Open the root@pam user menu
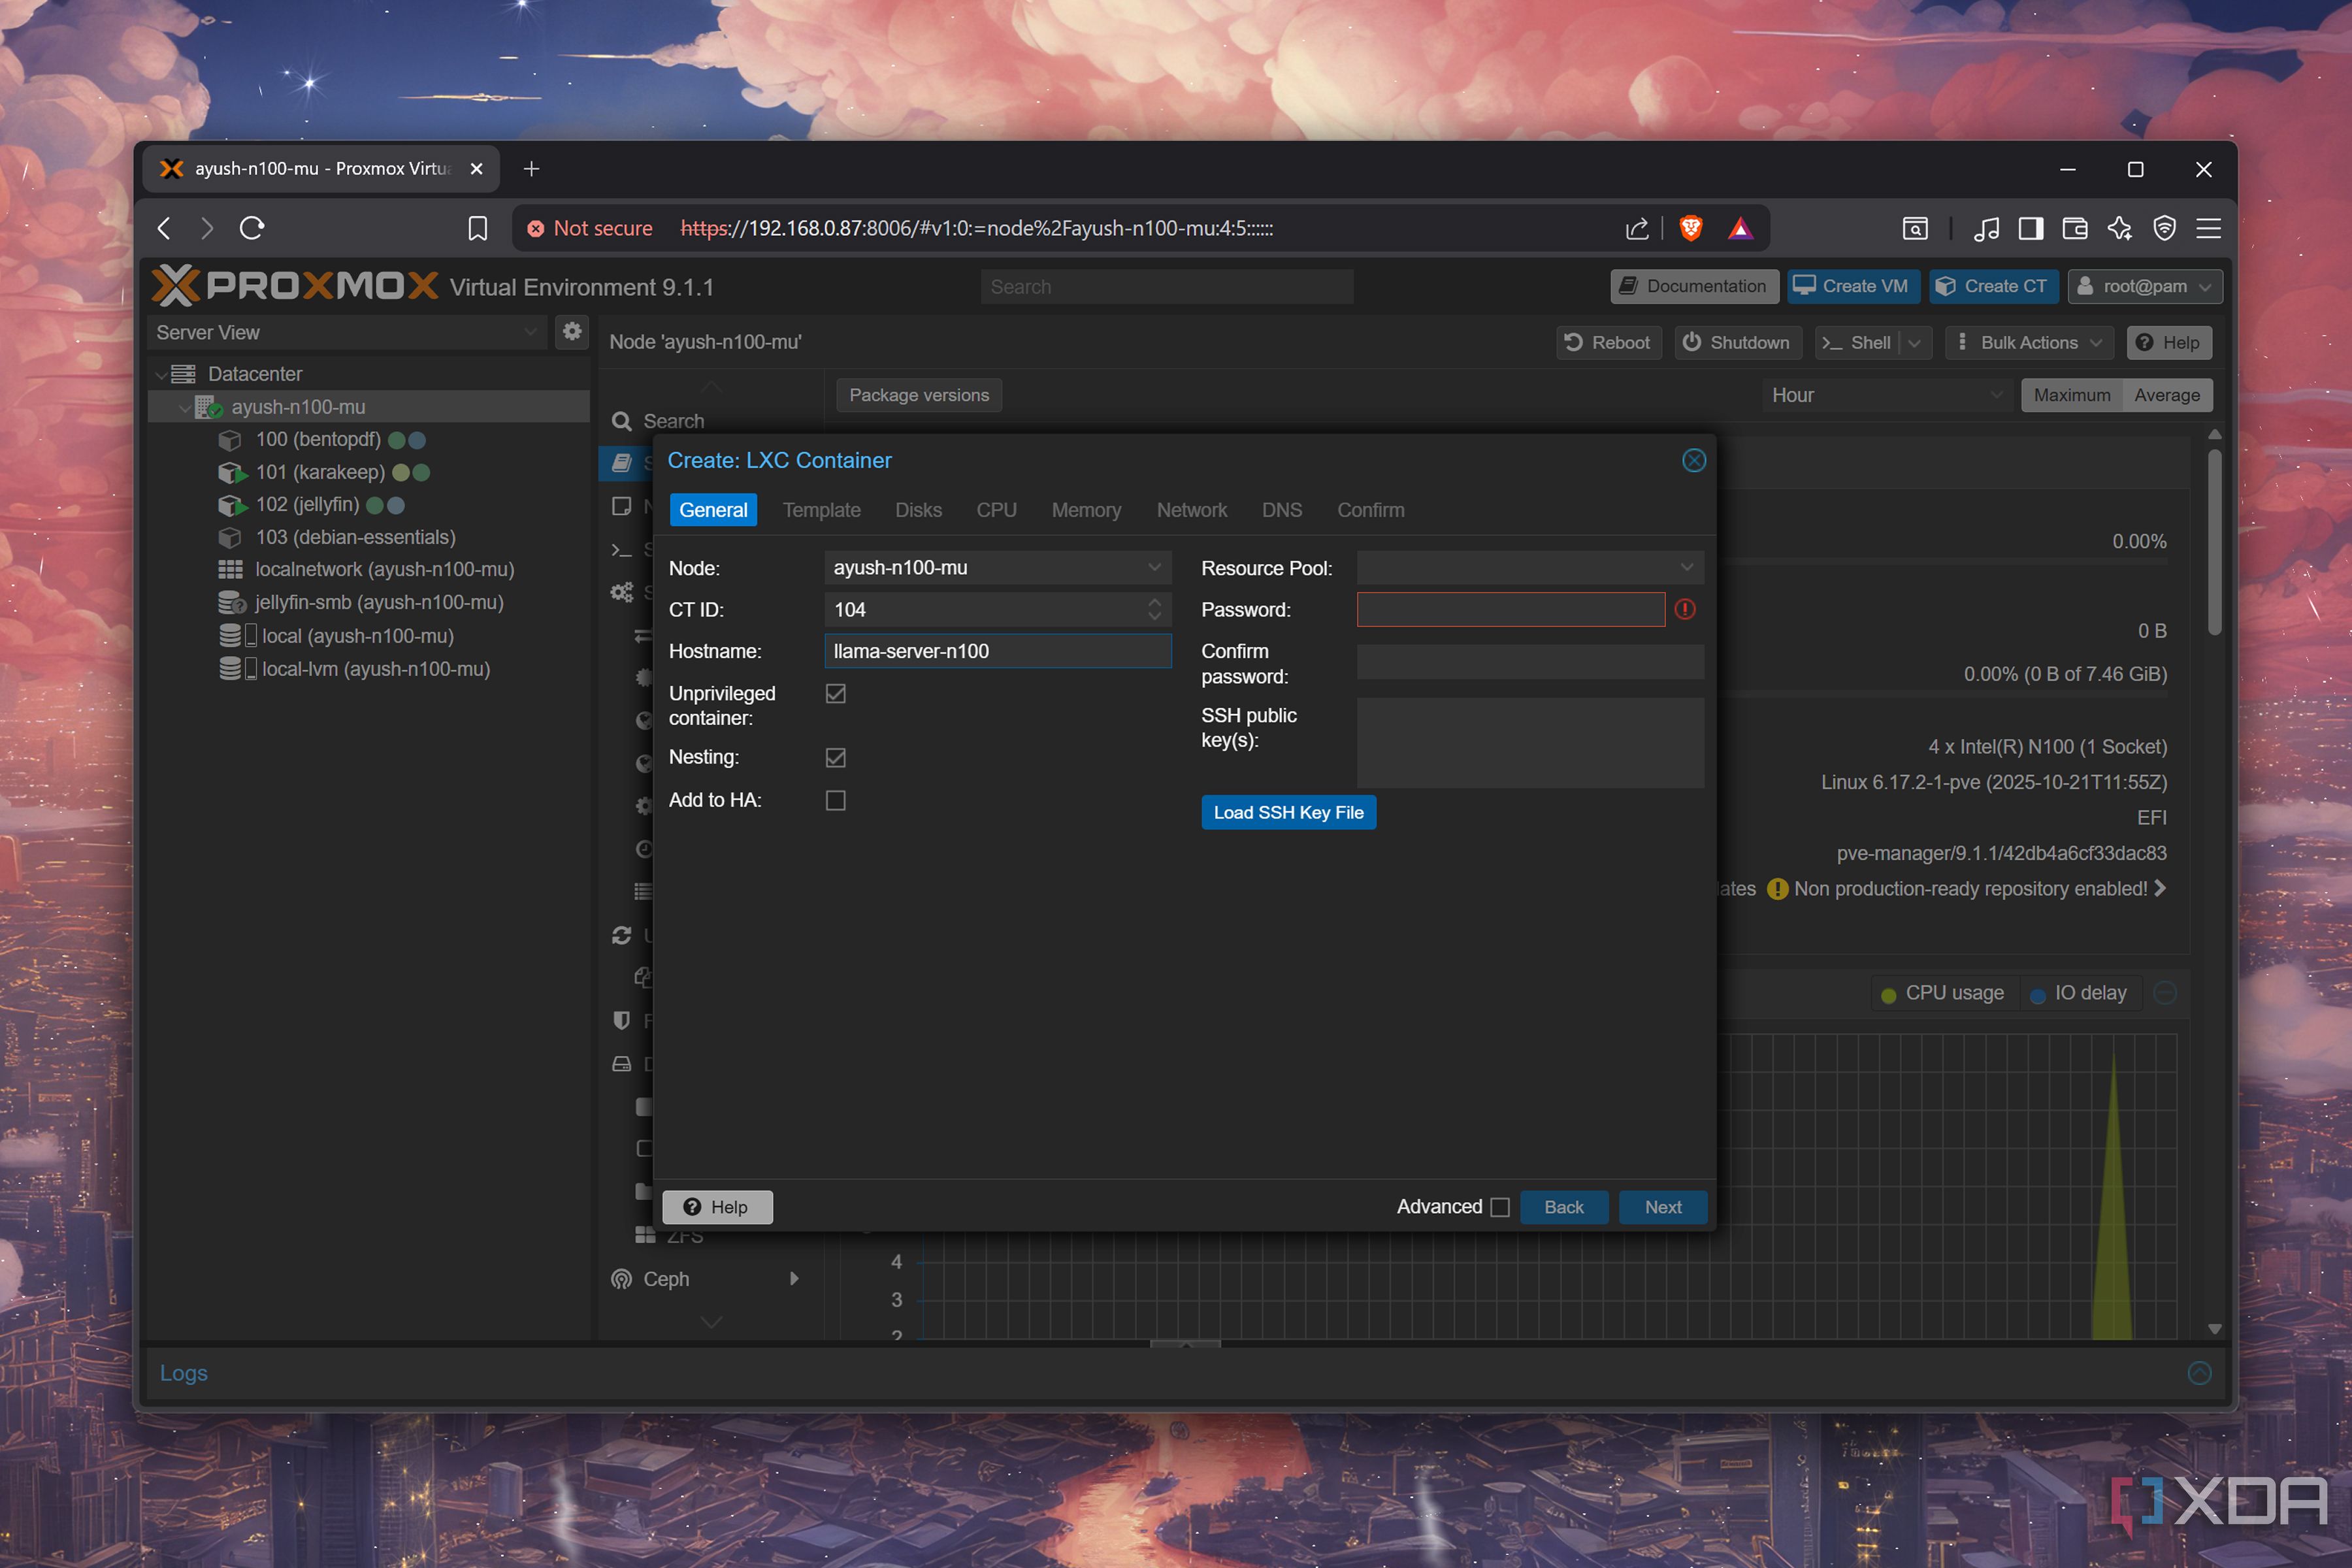 coord(2145,286)
